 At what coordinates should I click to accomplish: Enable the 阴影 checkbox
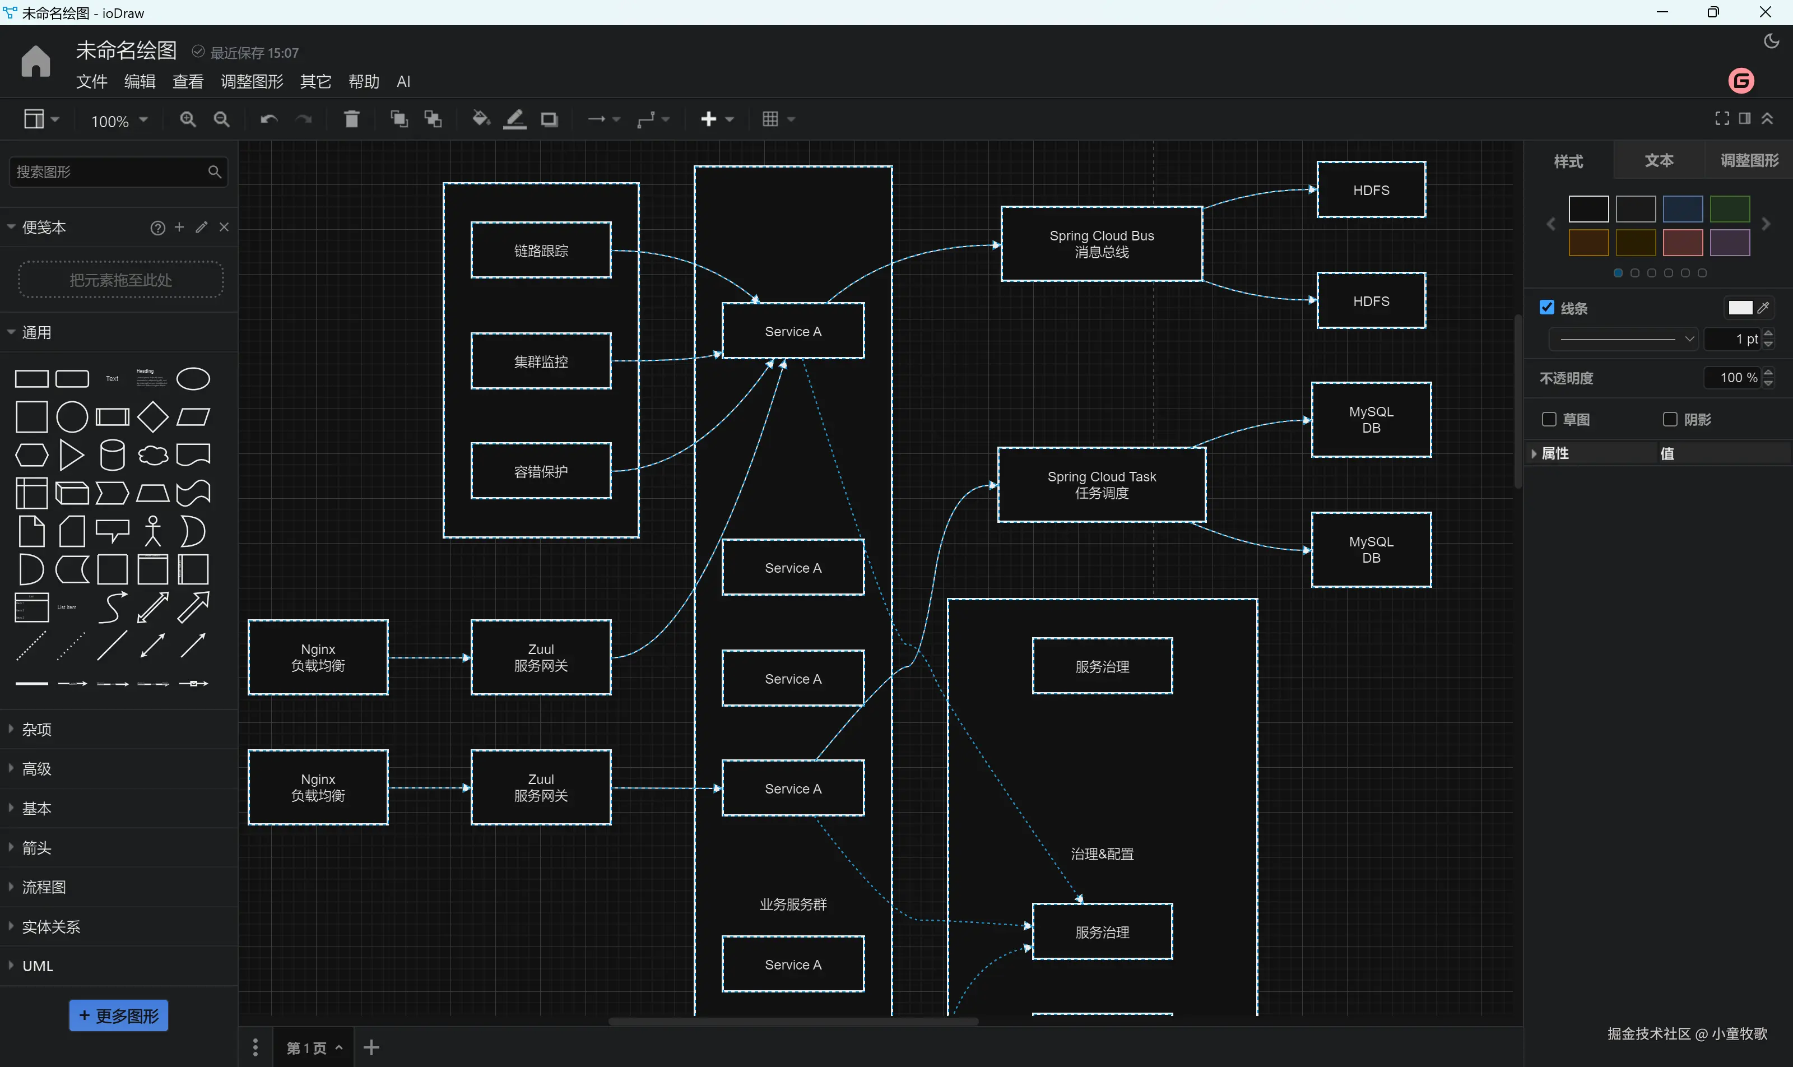point(1670,419)
